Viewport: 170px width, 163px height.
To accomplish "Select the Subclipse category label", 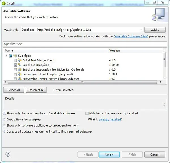I will [x=24, y=56].
